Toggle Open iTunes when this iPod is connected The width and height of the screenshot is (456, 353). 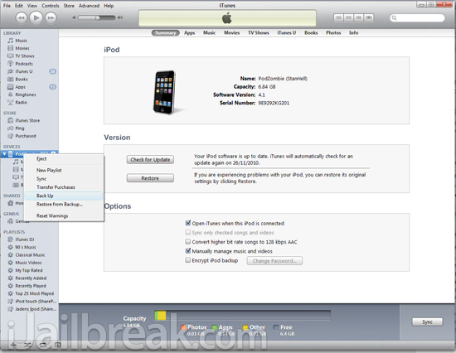pyautogui.click(x=188, y=223)
